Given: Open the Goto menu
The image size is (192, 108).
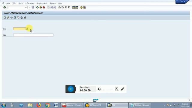Looking at the screenshot, I should coord(20,3).
